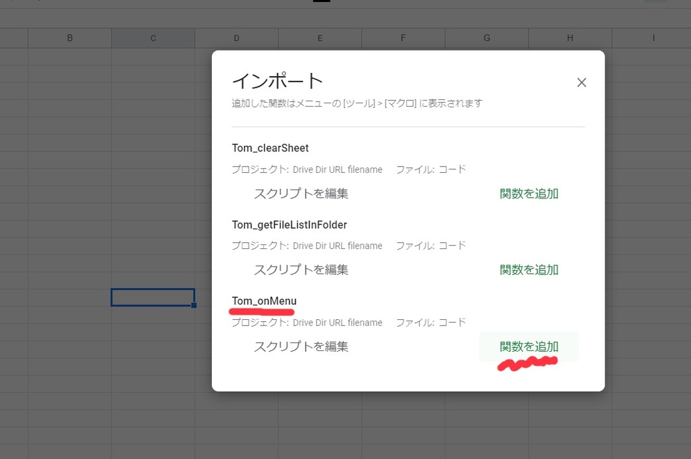Image resolution: width=691 pixels, height=459 pixels.
Task: Click file label コード under Tom_getFileListInFolder
Action: pyautogui.click(x=431, y=246)
